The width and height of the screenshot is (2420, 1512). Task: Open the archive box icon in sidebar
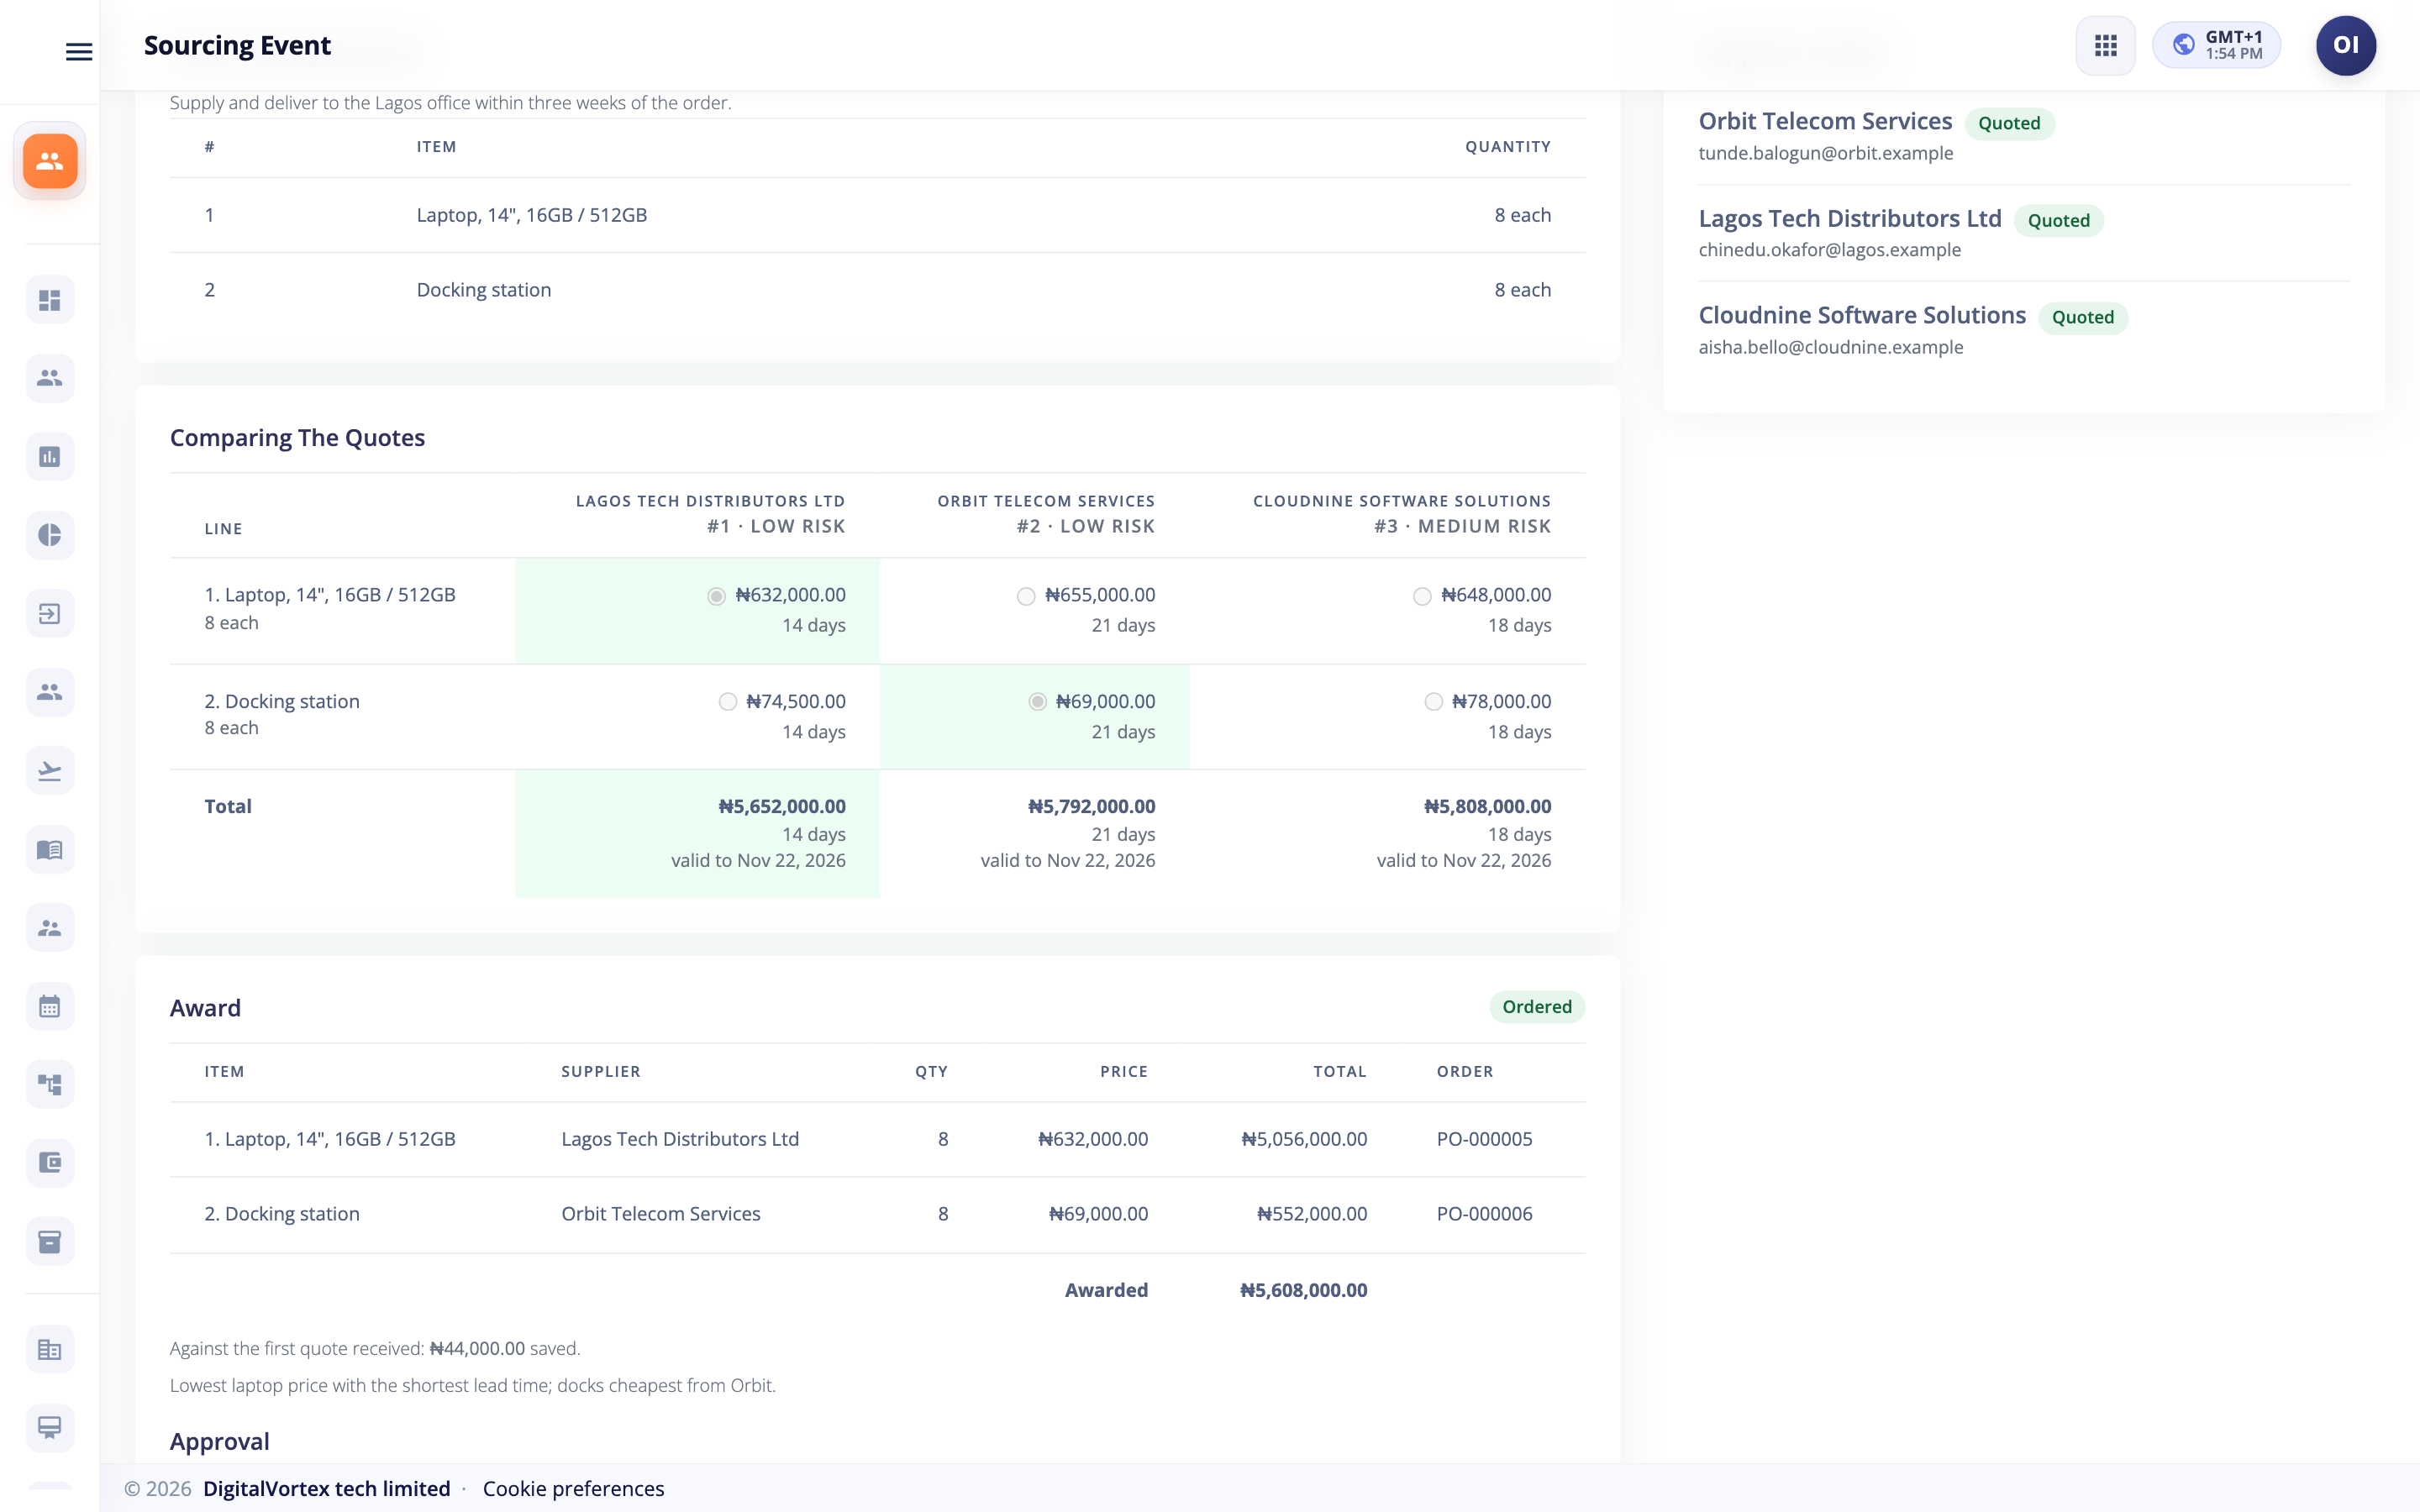[x=50, y=1242]
